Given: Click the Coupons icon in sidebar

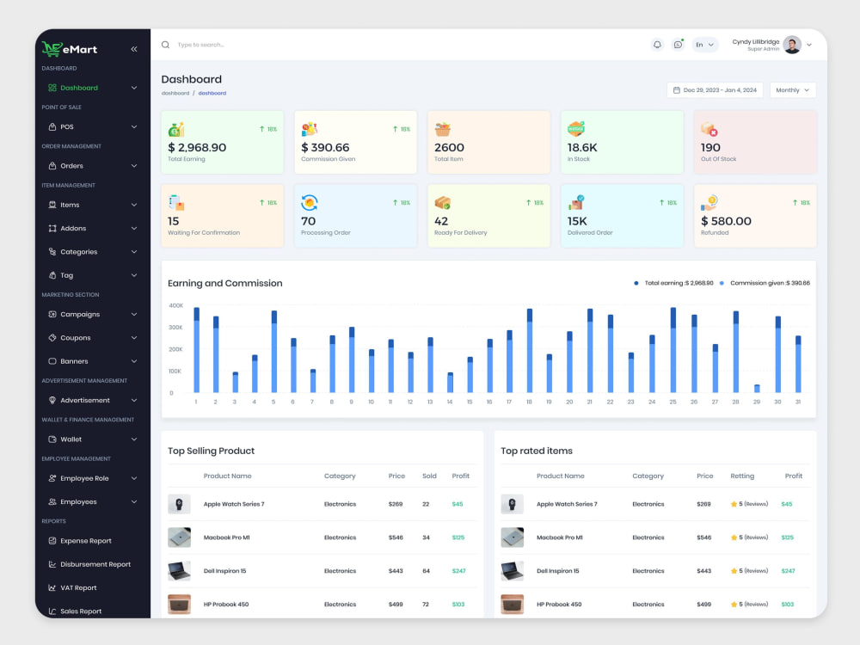Looking at the screenshot, I should 52,338.
